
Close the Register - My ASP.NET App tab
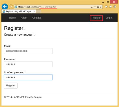tap(34, 11)
